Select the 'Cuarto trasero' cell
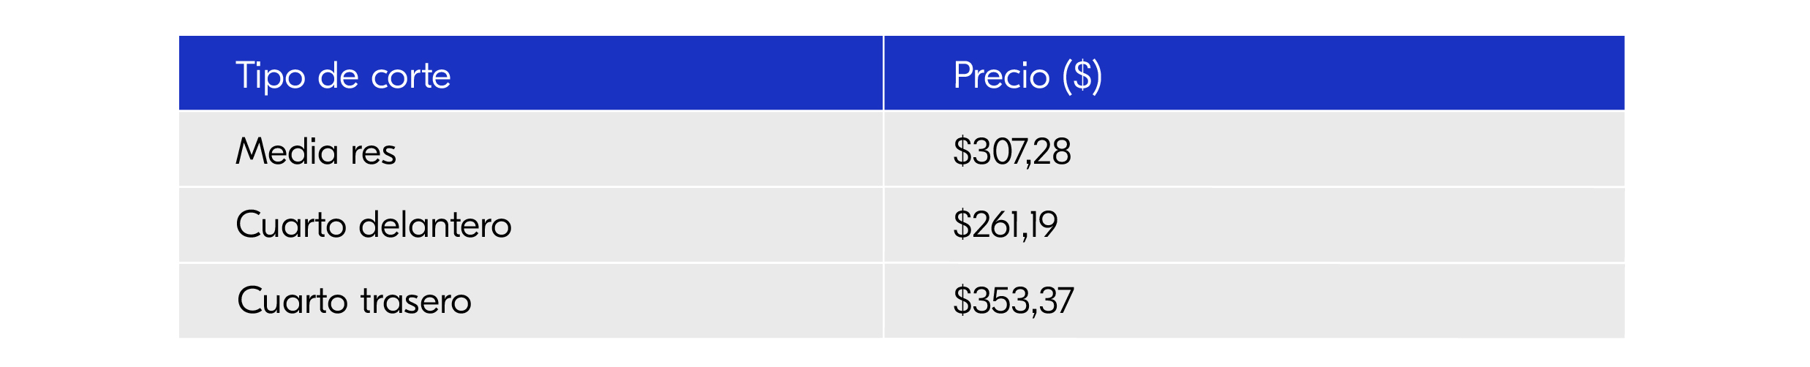 pos(354,300)
